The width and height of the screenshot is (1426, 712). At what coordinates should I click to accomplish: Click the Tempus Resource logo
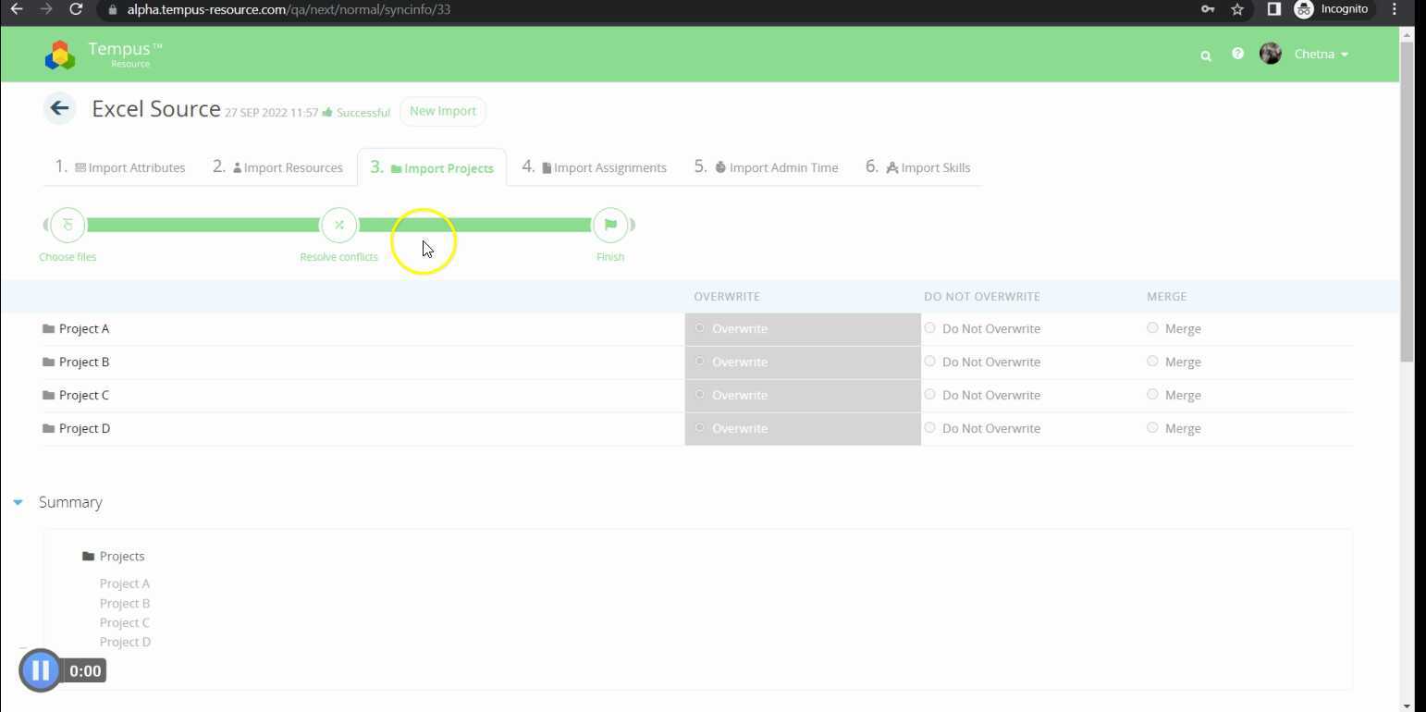click(x=60, y=55)
